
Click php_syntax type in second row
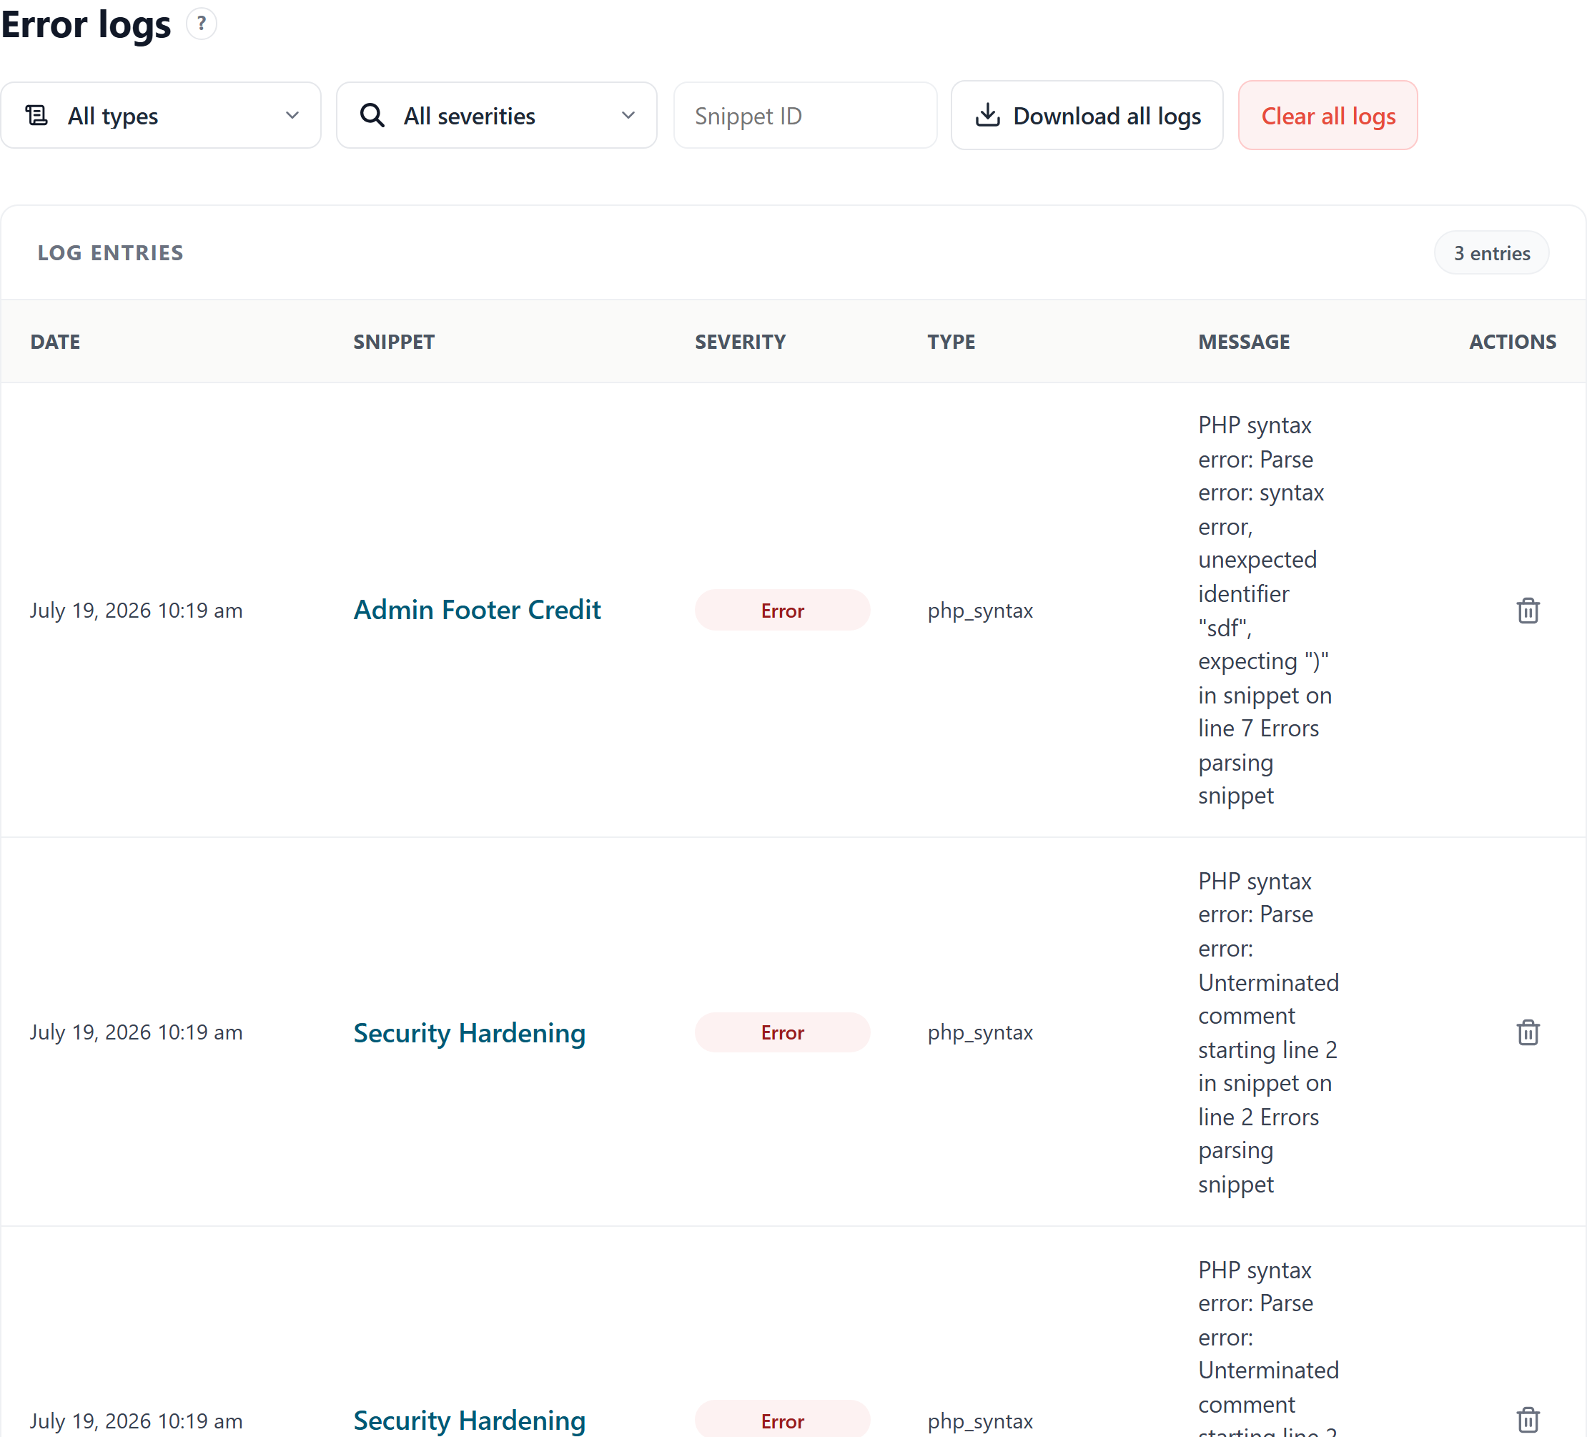980,1032
